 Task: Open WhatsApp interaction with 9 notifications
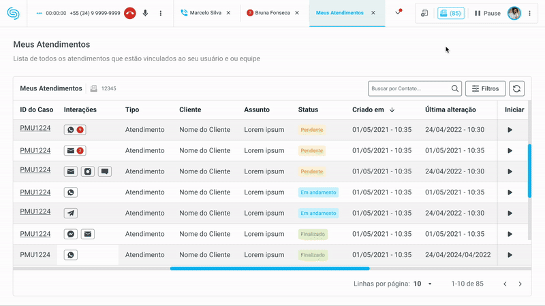click(74, 130)
